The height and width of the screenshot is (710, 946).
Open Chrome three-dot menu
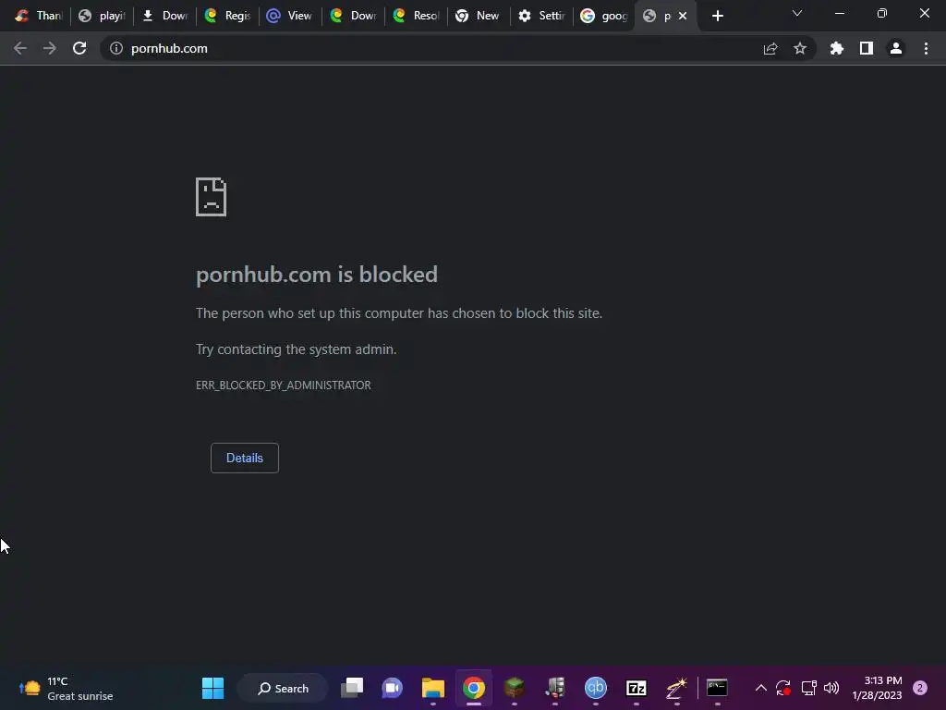[x=926, y=48]
